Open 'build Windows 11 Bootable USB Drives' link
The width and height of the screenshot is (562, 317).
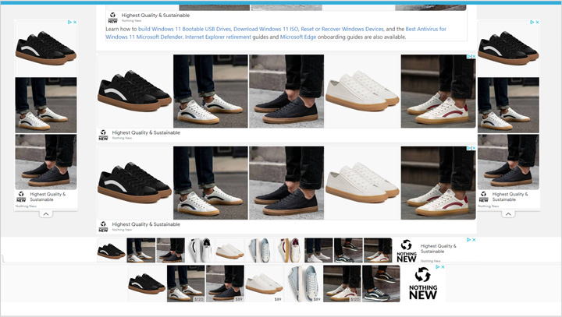[x=184, y=29]
